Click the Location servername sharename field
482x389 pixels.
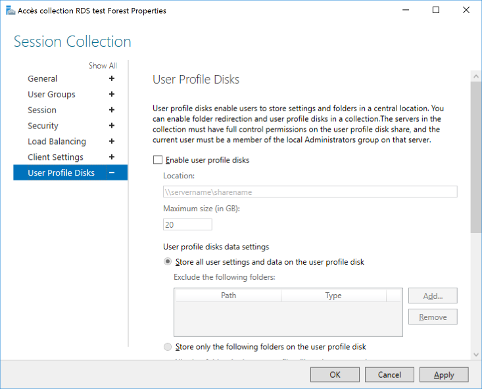(x=310, y=192)
